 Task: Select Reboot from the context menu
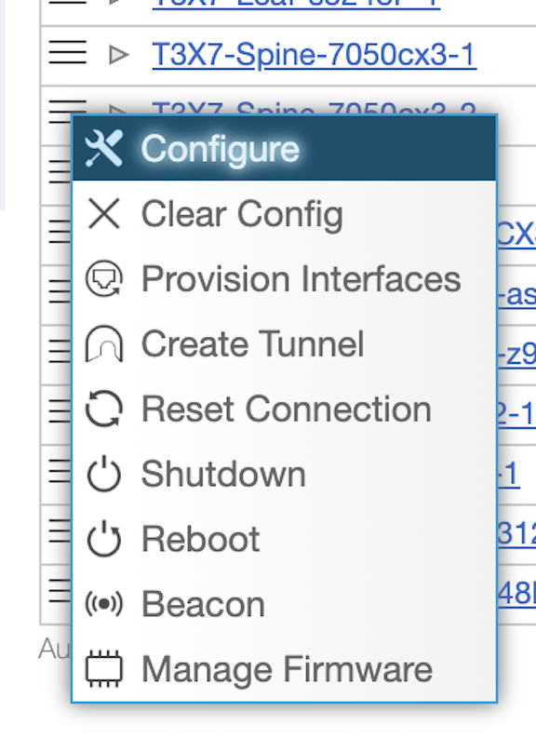[284, 539]
